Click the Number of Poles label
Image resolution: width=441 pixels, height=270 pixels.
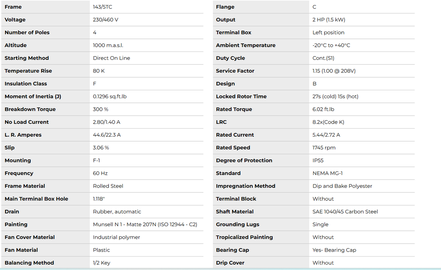point(27,33)
